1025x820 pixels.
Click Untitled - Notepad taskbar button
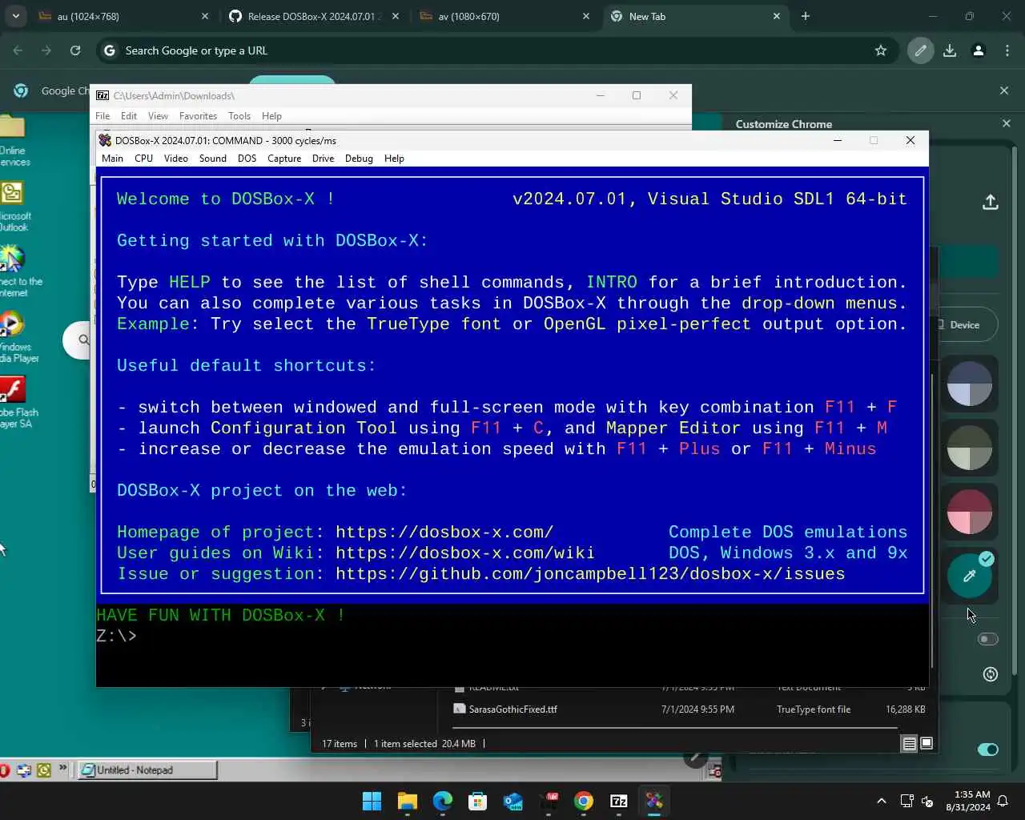pyautogui.click(x=148, y=770)
